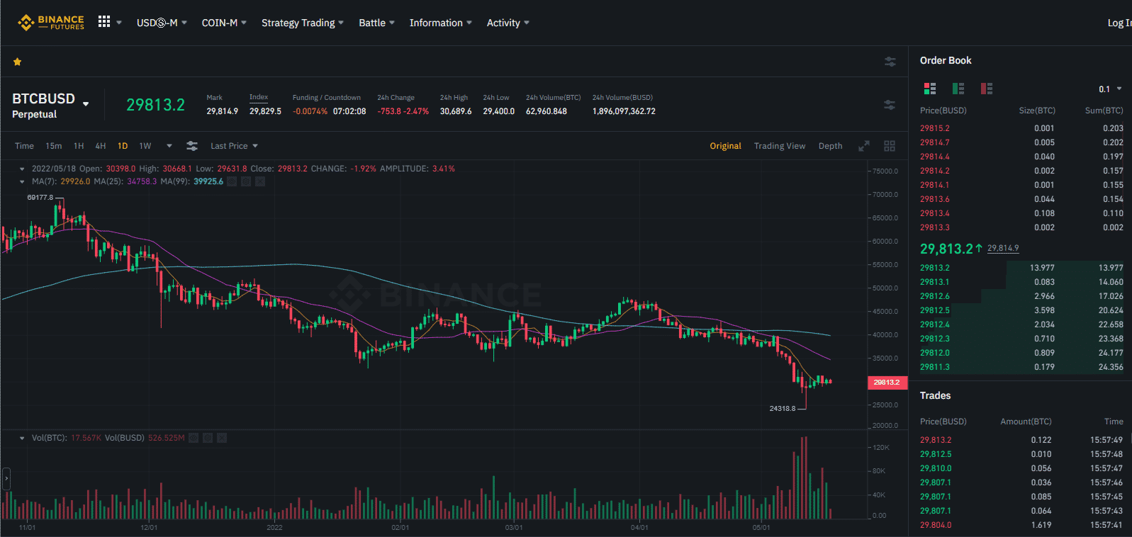Open the Battle menu
The width and height of the screenshot is (1132, 537).
click(x=376, y=23)
